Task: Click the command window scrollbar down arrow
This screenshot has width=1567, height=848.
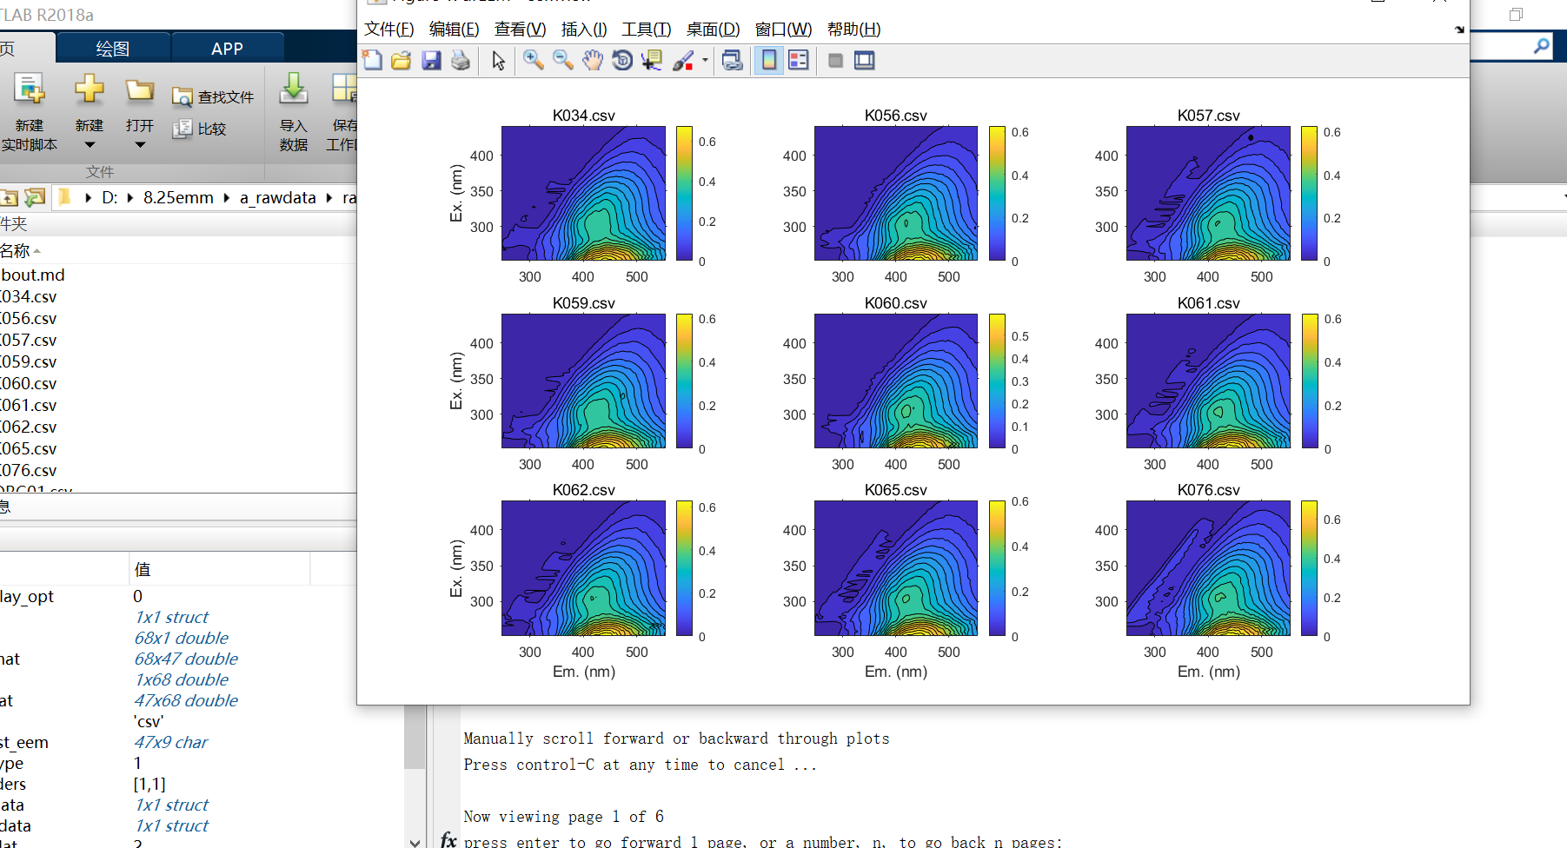Action: pyautogui.click(x=415, y=841)
